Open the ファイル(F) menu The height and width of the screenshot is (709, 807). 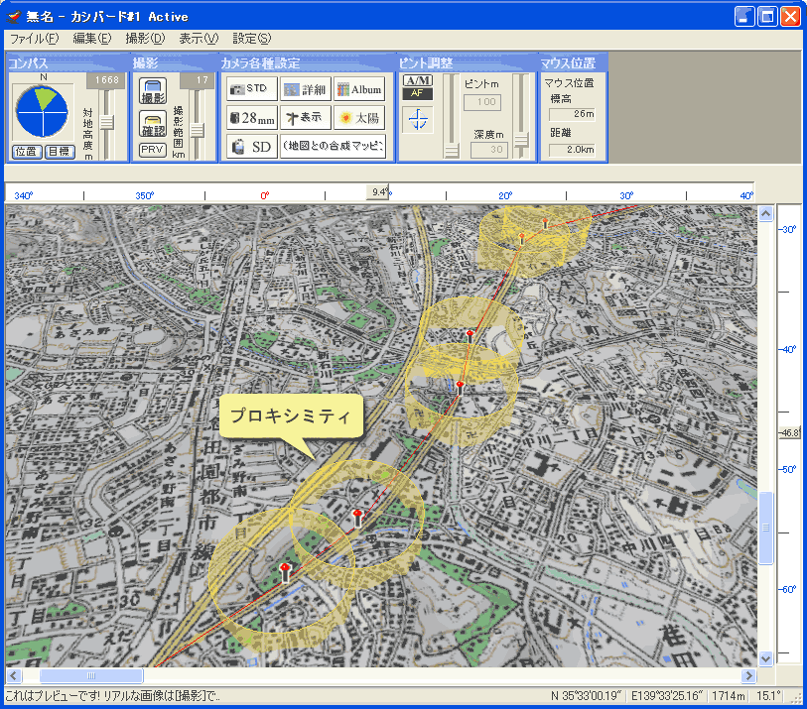click(x=34, y=39)
